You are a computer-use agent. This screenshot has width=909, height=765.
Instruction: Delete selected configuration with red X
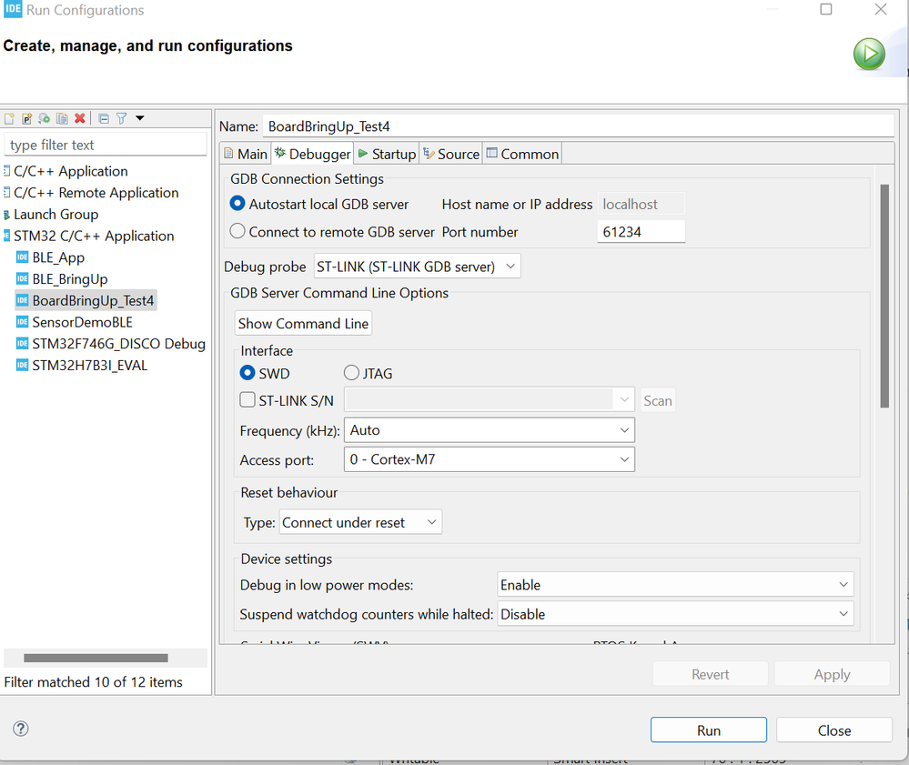click(80, 118)
